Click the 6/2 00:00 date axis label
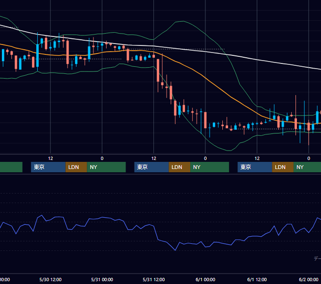The width and height of the screenshot is (321, 284). (309, 279)
